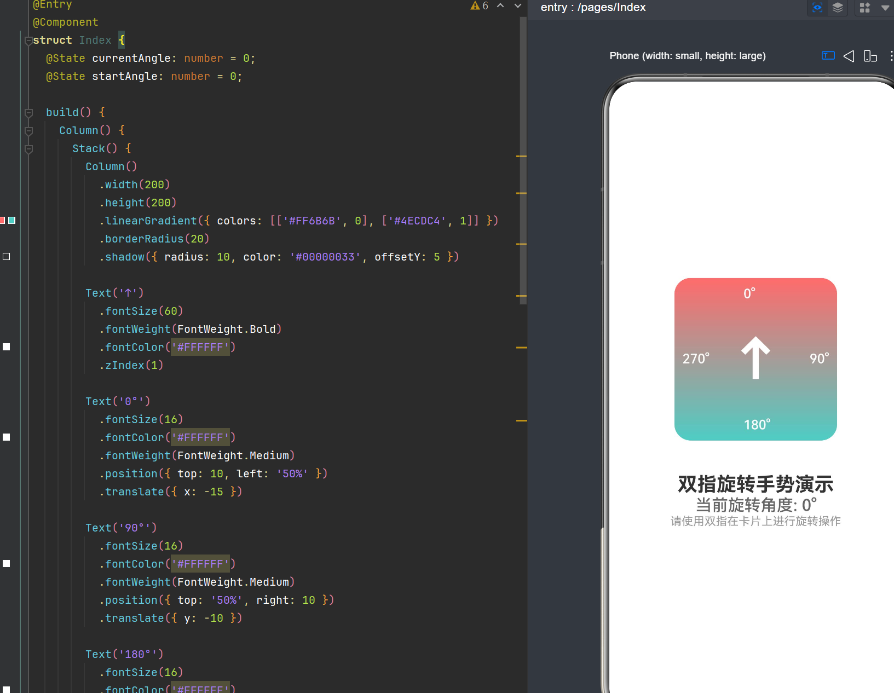Click the back triangle button in previewer
This screenshot has height=693, width=894.
pyautogui.click(x=849, y=56)
